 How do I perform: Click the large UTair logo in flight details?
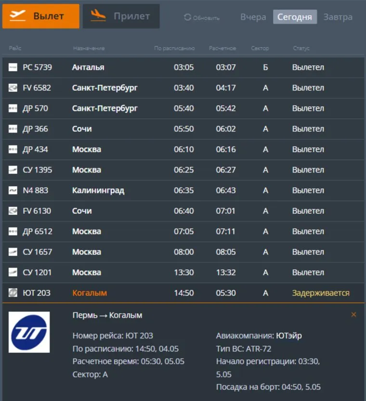click(x=29, y=332)
